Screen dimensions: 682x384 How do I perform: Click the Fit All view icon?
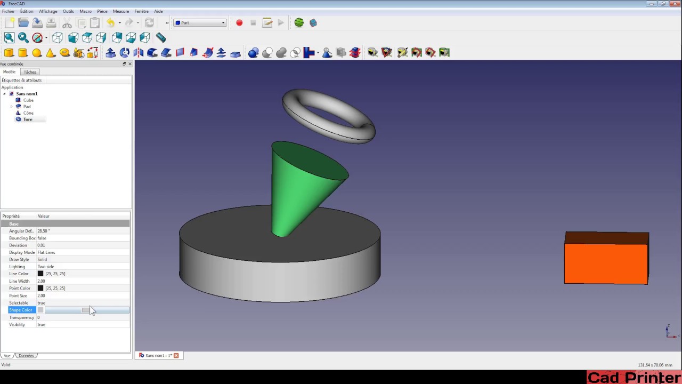coord(9,37)
